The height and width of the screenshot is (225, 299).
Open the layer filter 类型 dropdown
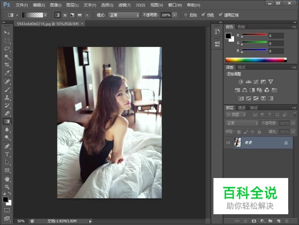tap(236, 115)
